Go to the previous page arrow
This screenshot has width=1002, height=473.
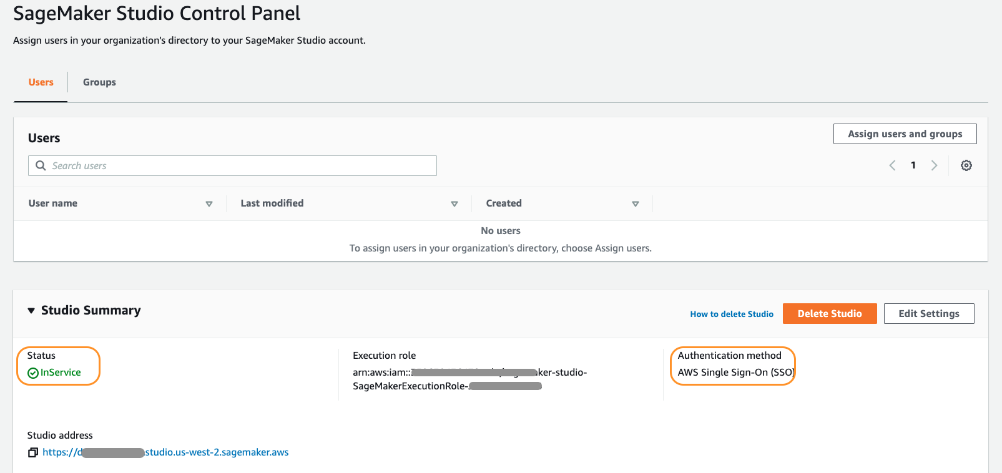coord(892,165)
